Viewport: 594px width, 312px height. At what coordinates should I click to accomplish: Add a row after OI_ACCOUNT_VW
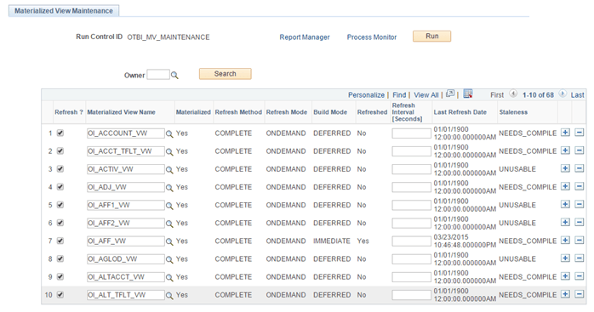(565, 133)
